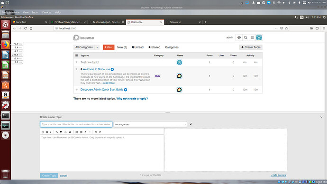This screenshot has height=184, width=327.
Task: Toggle italic formatting in composer
Action: 51,132
